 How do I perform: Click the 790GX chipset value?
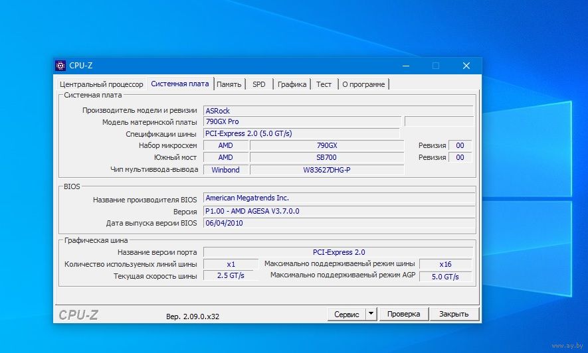point(327,145)
